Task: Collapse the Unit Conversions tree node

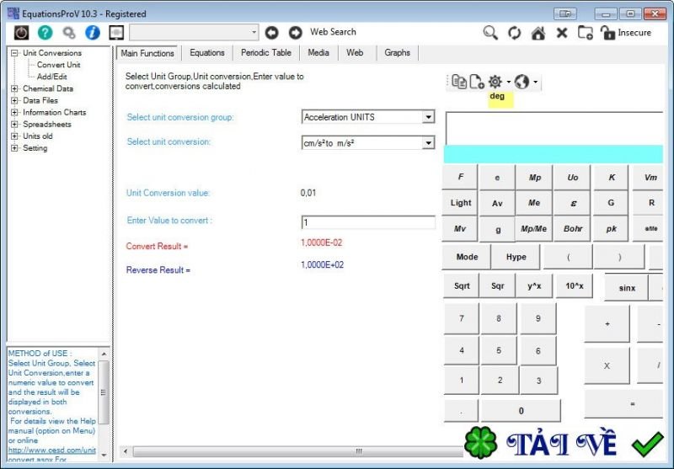Action: pyautogui.click(x=14, y=53)
